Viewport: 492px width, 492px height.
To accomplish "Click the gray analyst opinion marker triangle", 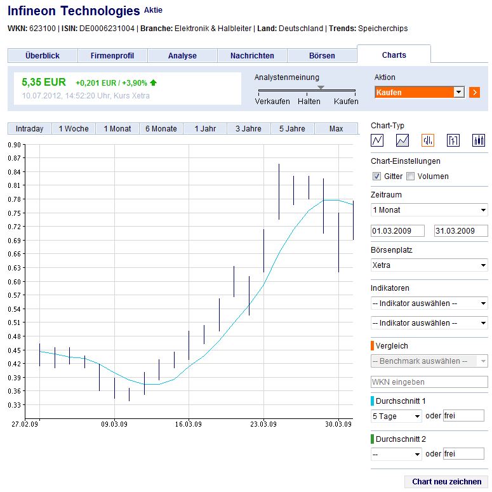I will [321, 87].
